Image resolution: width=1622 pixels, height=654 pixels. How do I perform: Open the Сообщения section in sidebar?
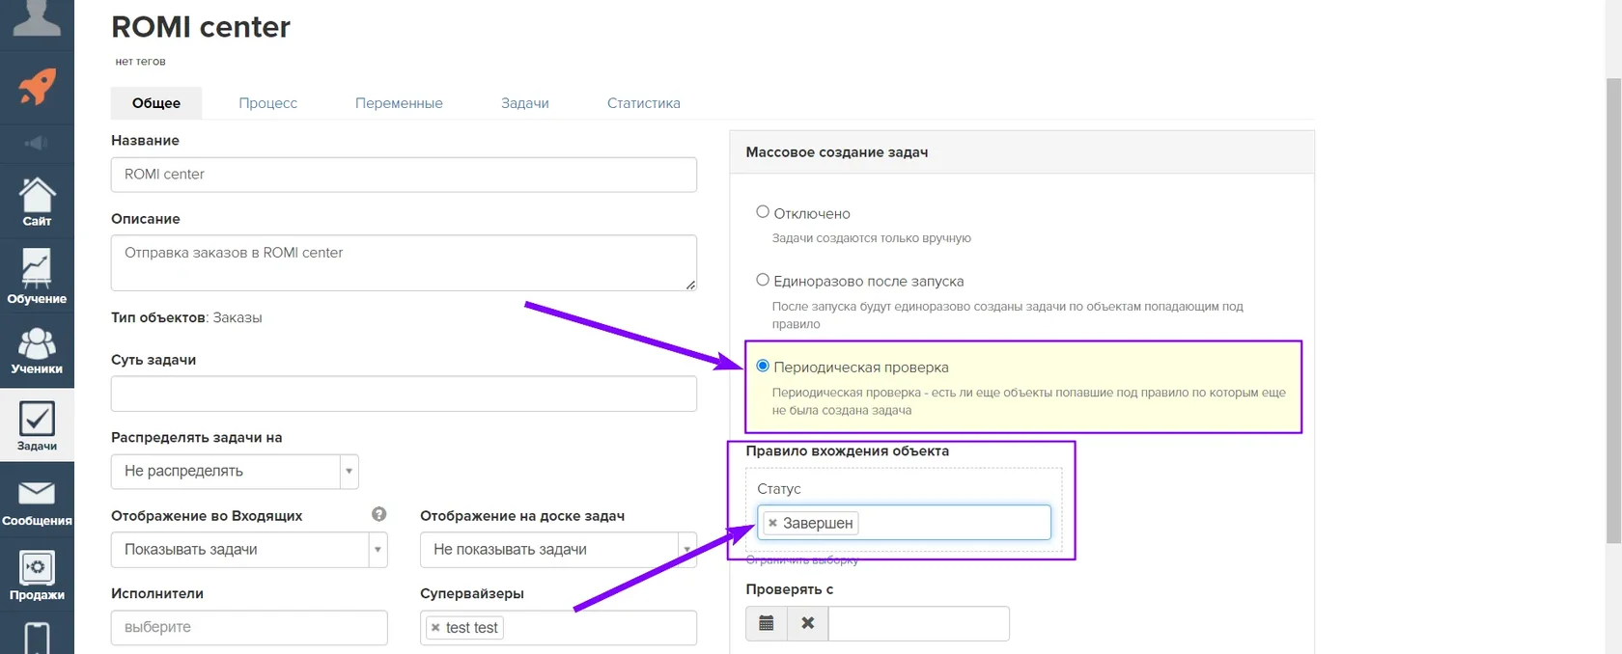37,503
